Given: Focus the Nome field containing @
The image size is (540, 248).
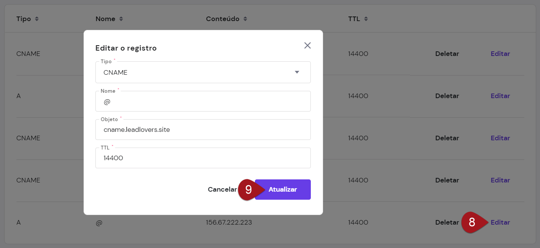Looking at the screenshot, I should tap(203, 102).
